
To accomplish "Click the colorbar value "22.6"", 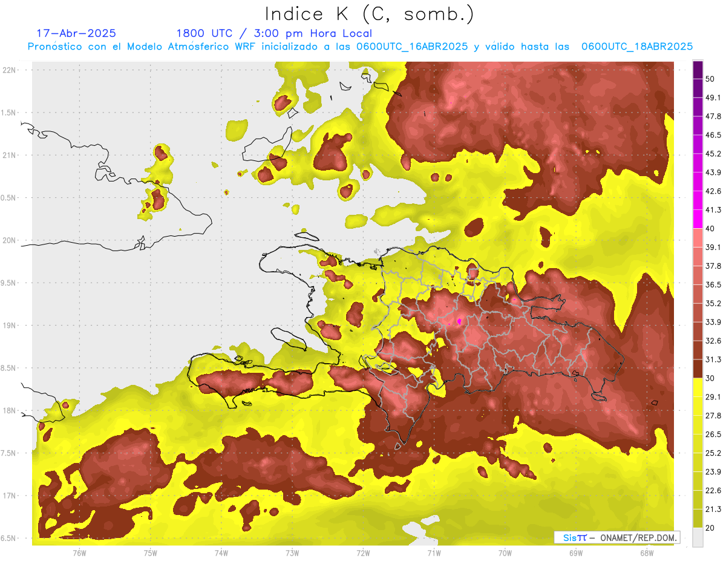I will pyautogui.click(x=713, y=491).
